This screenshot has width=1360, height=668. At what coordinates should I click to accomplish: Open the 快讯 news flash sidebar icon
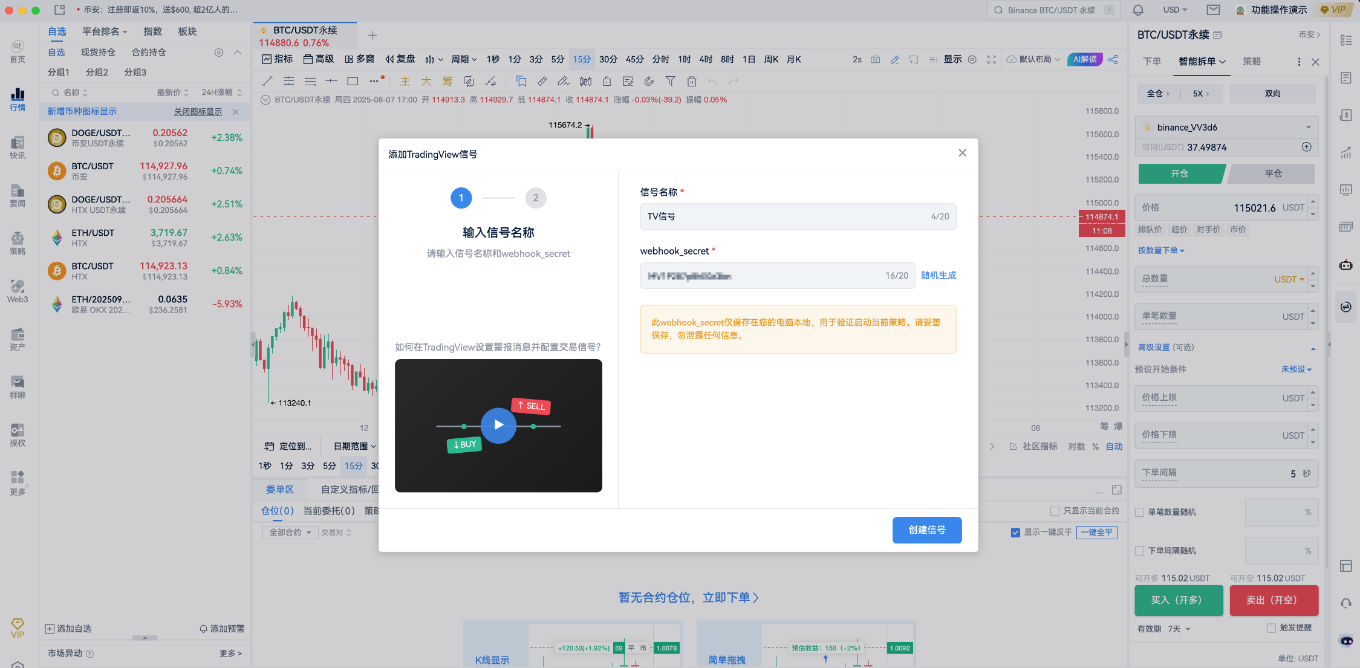tap(18, 148)
